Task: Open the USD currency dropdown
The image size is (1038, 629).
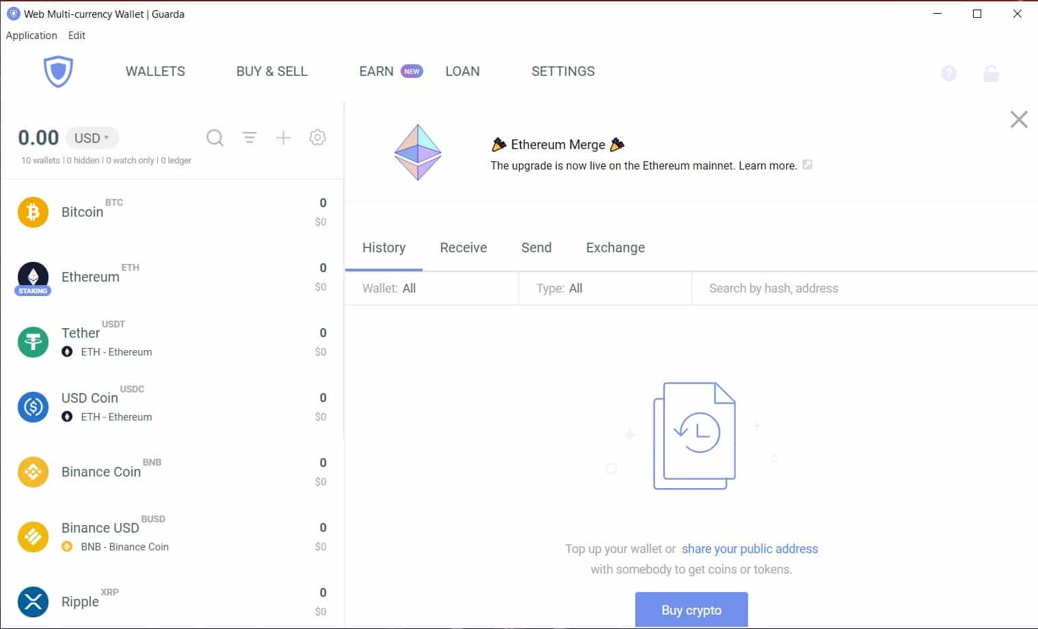Action: point(92,138)
